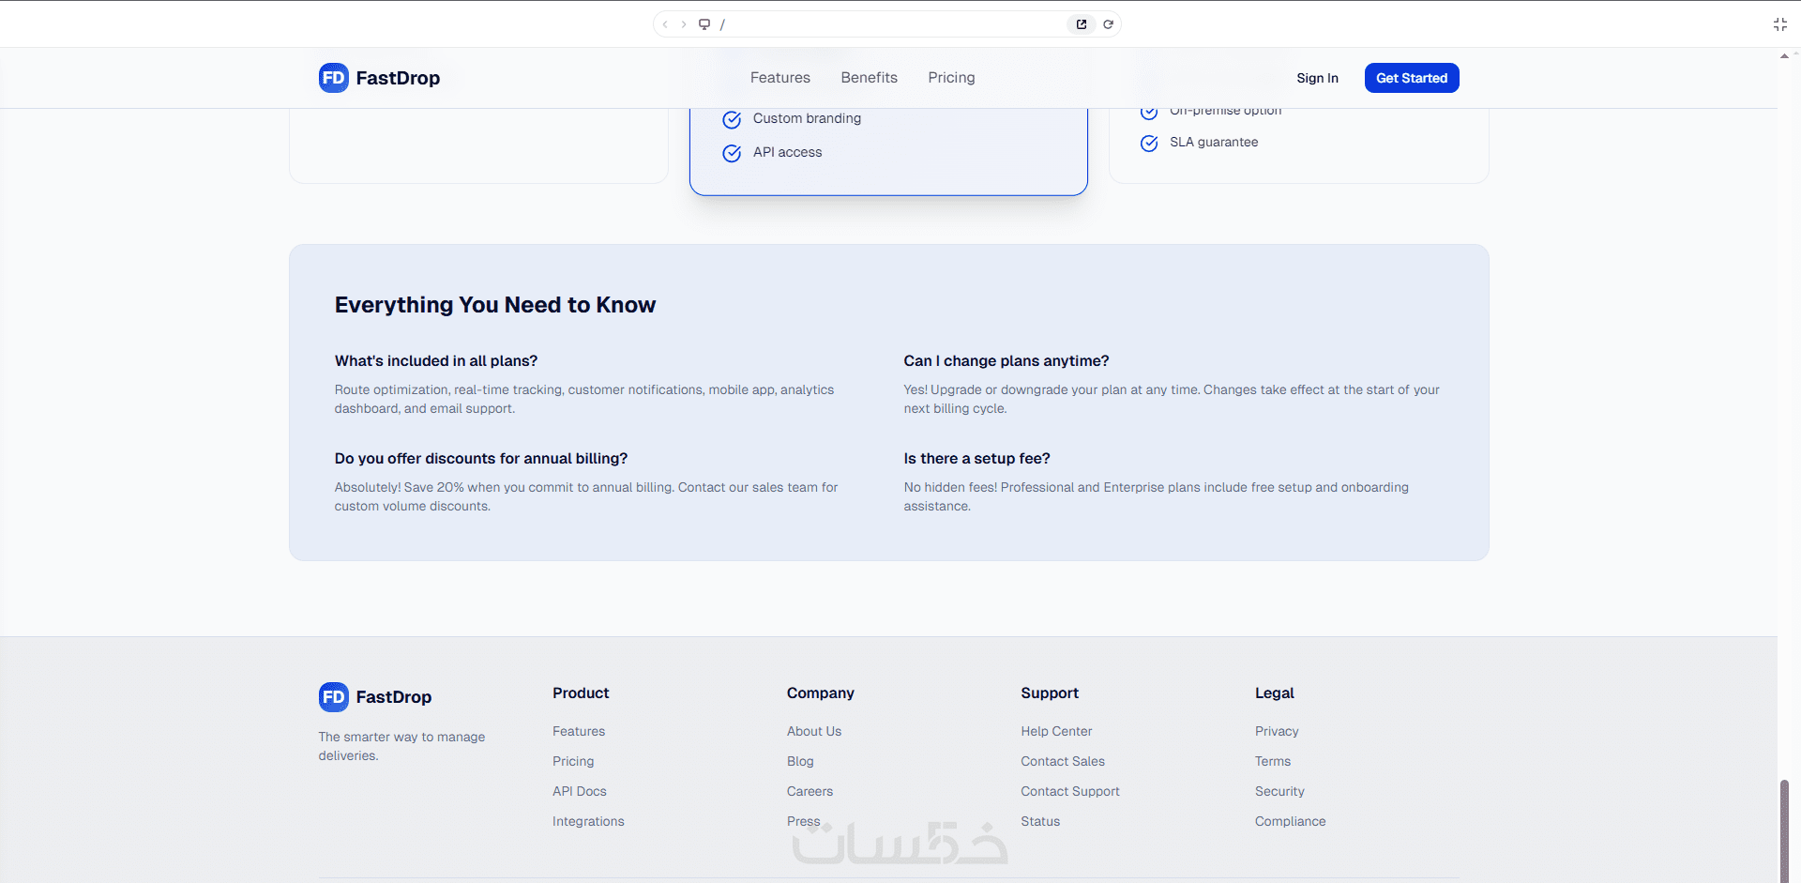Open the Terms footer link
The height and width of the screenshot is (883, 1801).
[1273, 761]
